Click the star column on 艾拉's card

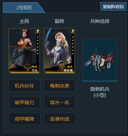[x=38, y=45]
